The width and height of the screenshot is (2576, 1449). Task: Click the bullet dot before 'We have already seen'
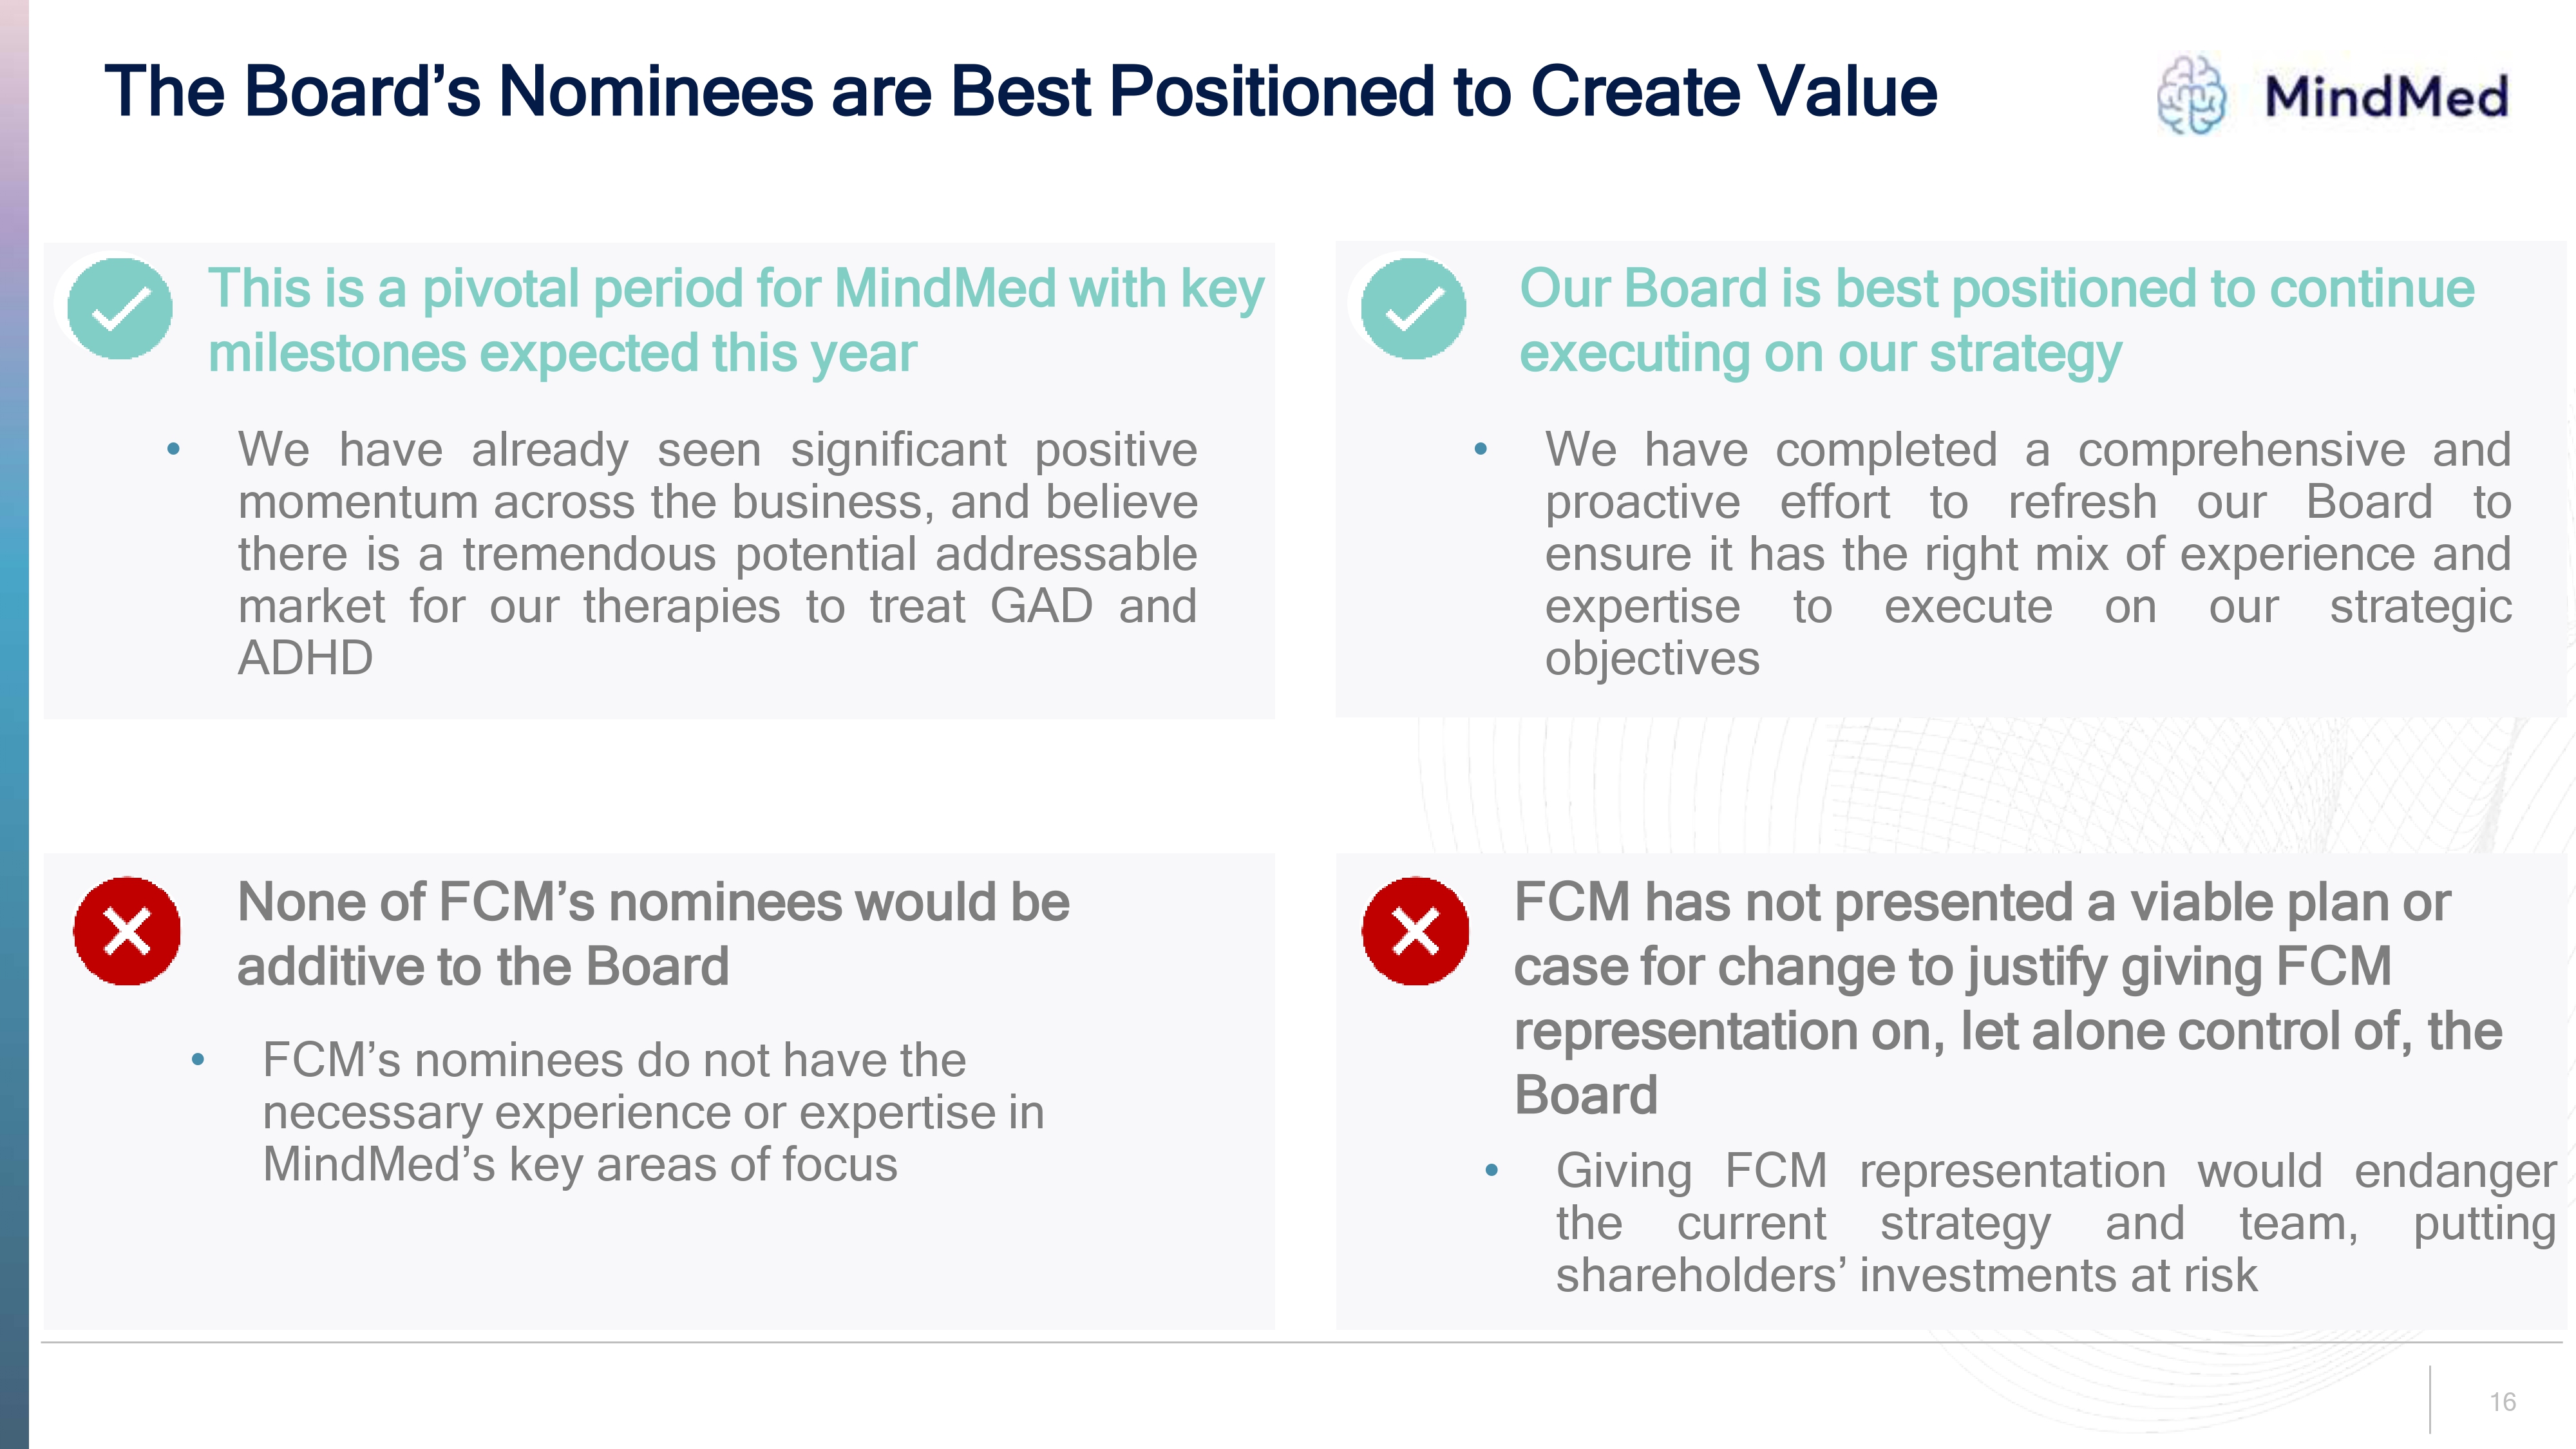[174, 450]
